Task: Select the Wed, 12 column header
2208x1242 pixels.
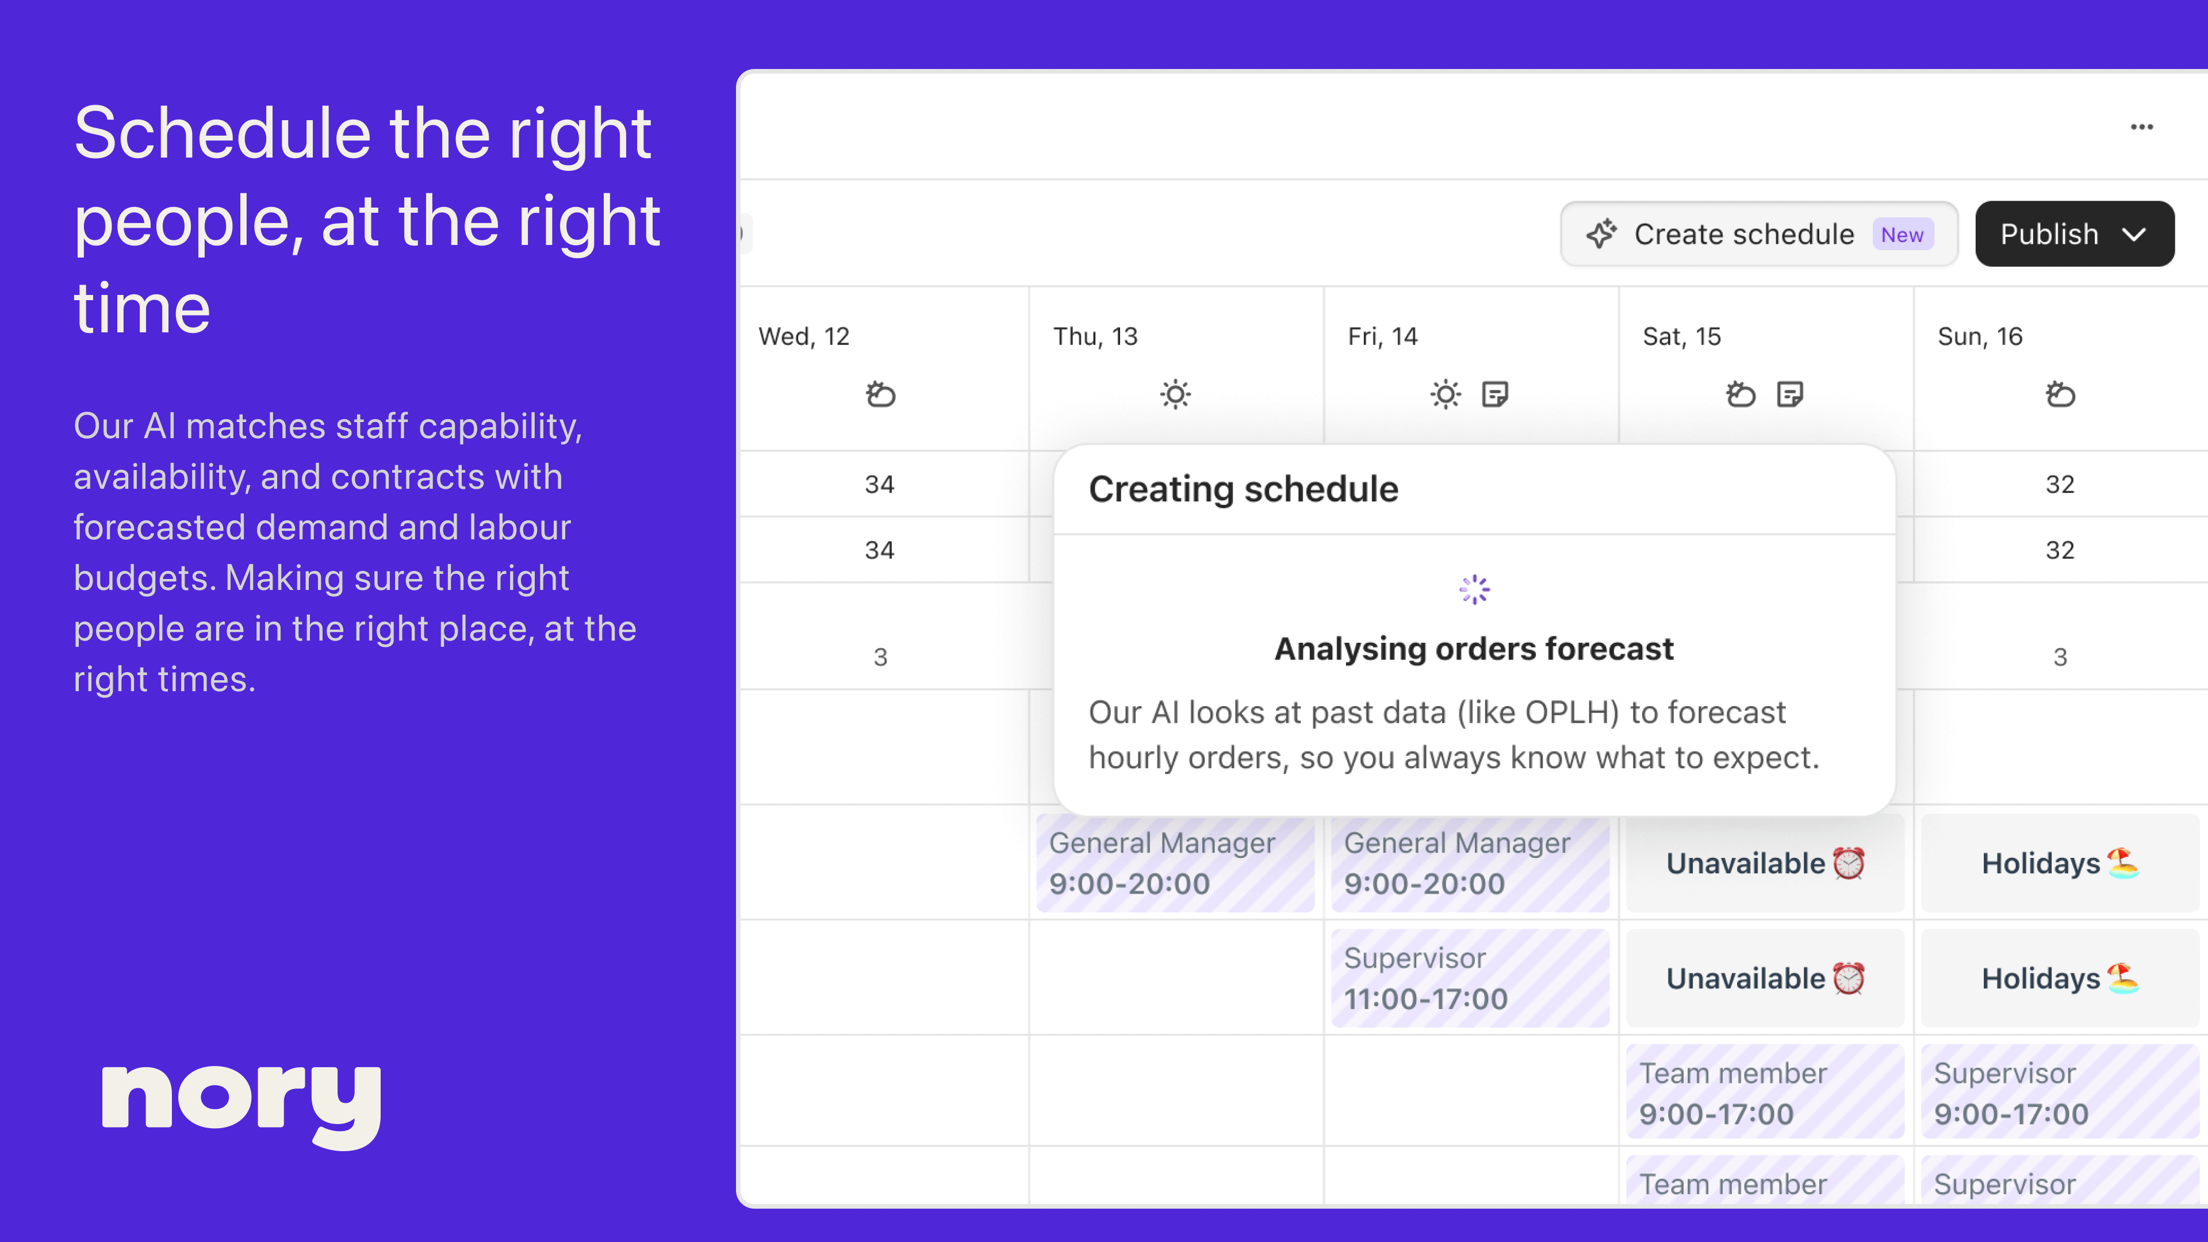Action: 804,336
